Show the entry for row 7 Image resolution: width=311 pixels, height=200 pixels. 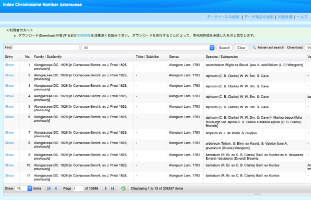coord(9,132)
